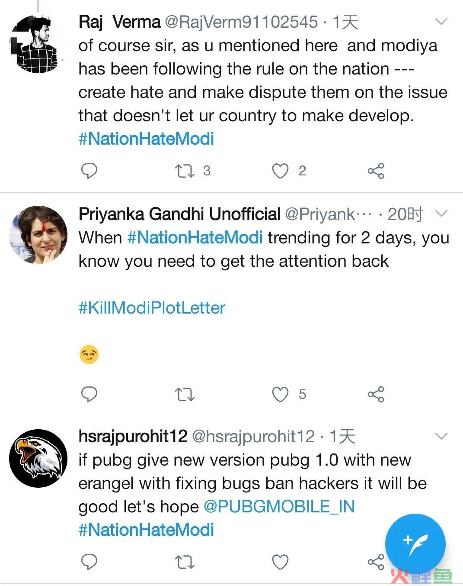Image resolution: width=463 pixels, height=586 pixels.
Task: Retweet Priyanka Gandhi Unofficial tweet
Action: (x=185, y=395)
